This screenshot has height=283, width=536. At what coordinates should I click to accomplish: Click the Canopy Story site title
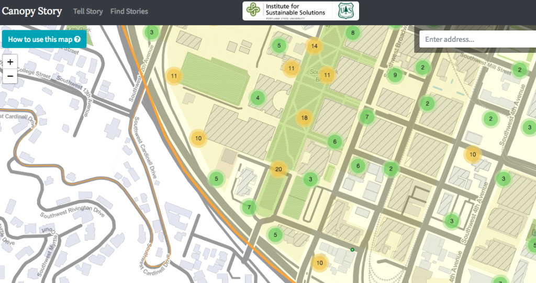32,12
